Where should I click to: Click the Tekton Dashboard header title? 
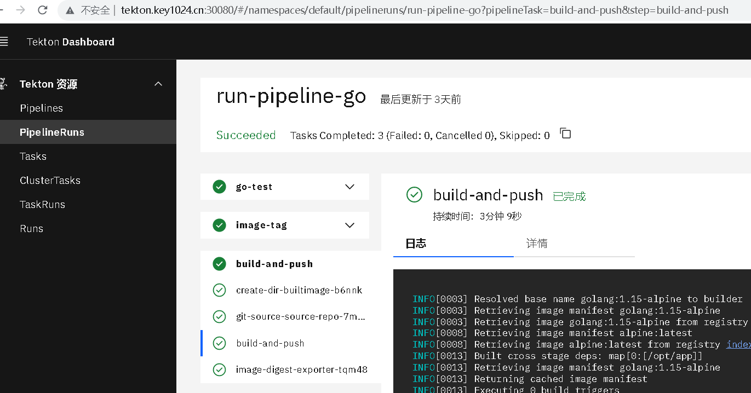click(x=71, y=42)
